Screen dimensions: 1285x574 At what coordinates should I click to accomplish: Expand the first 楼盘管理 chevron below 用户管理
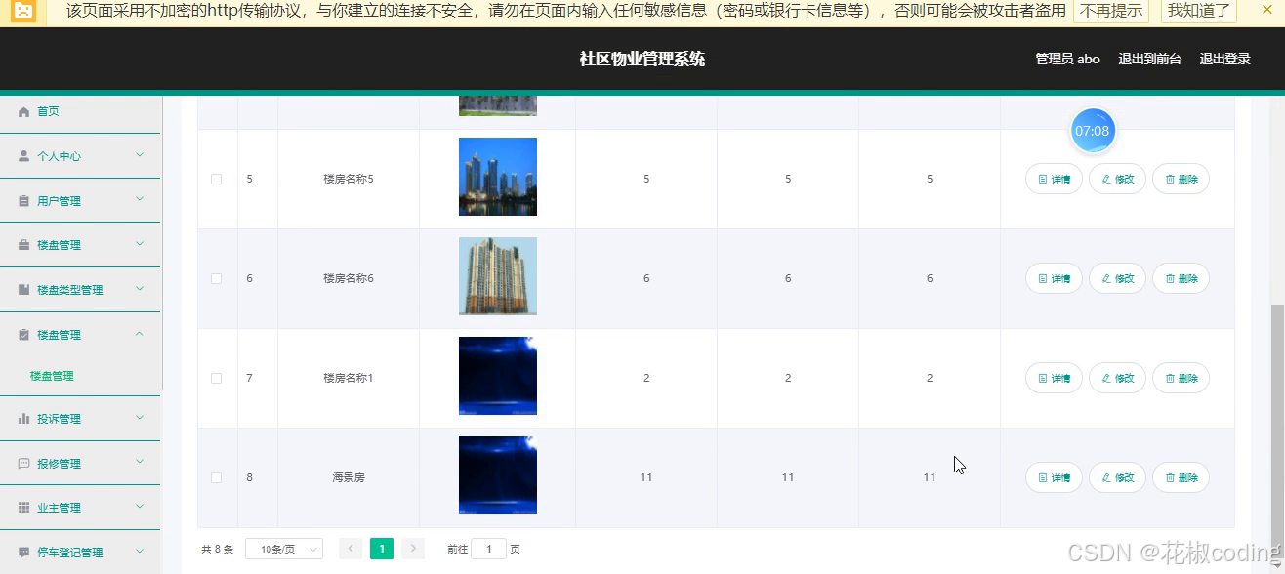(x=140, y=244)
